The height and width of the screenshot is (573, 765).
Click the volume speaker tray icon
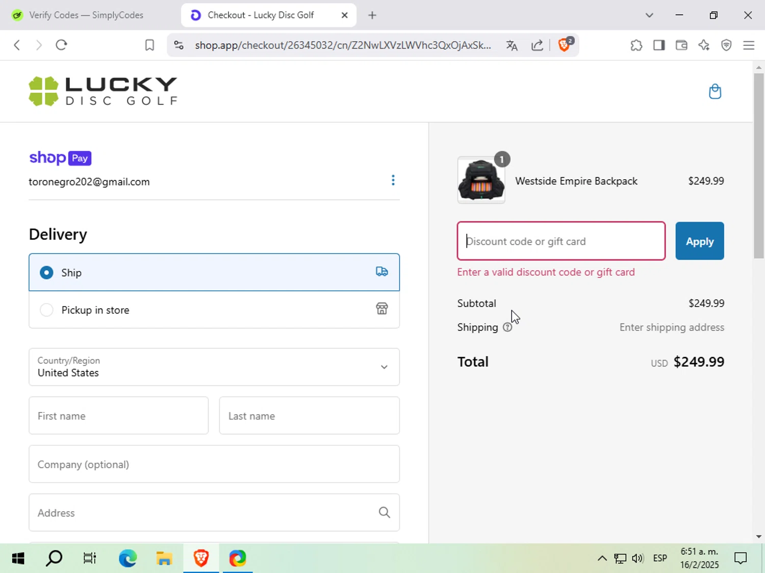[x=637, y=558]
